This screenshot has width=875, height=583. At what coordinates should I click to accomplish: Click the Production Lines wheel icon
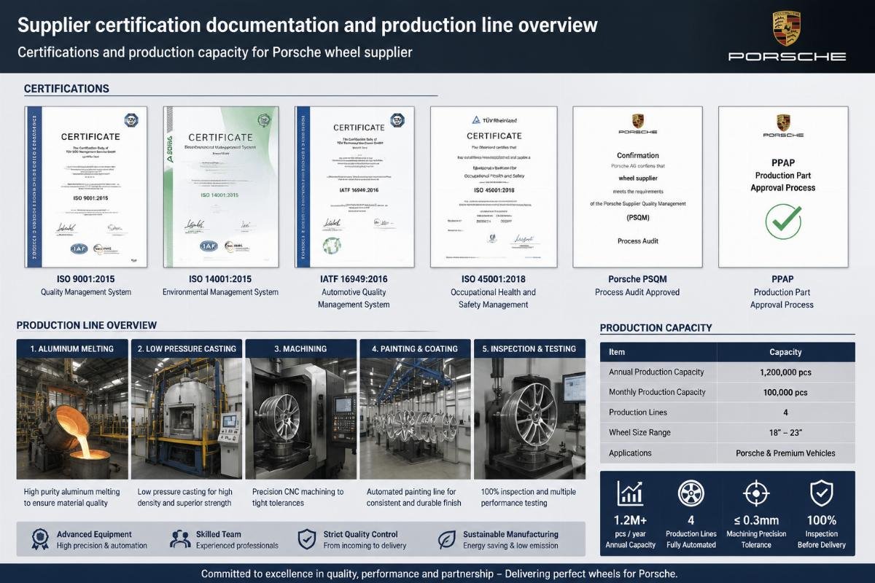(690, 493)
